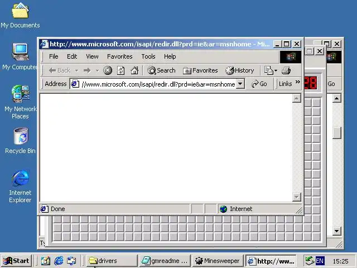Click the page icon in Address field
Image resolution: width=357 pixels, height=268 pixels.
tap(75, 84)
